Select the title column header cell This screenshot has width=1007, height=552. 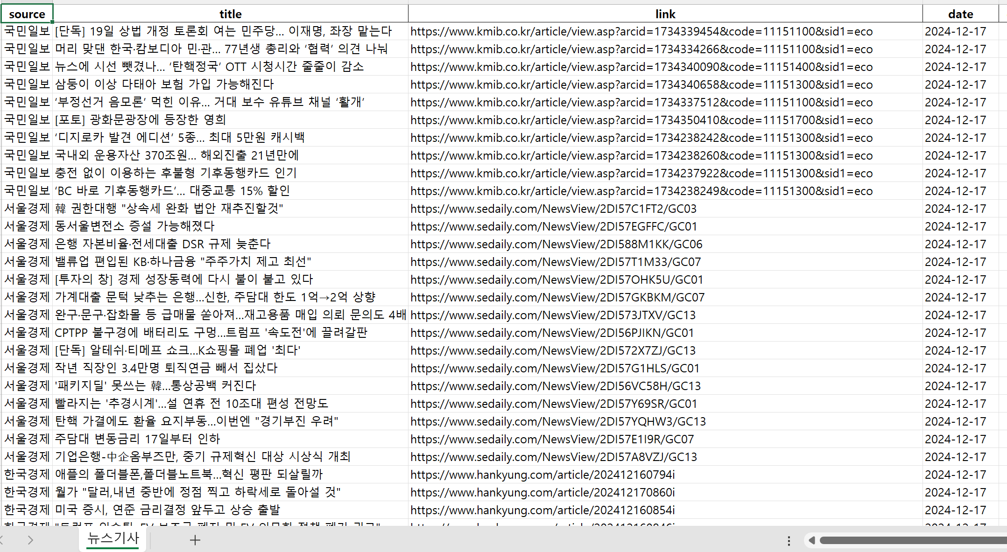point(230,14)
